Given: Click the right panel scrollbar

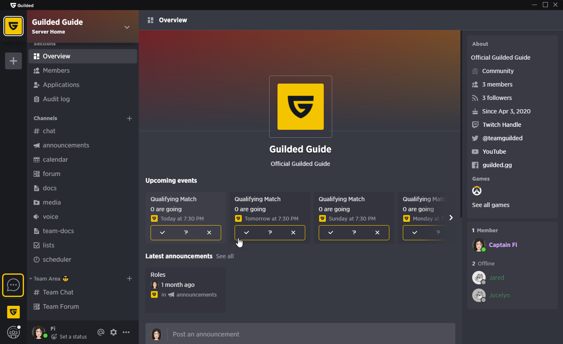Looking at the screenshot, I should point(461,124).
